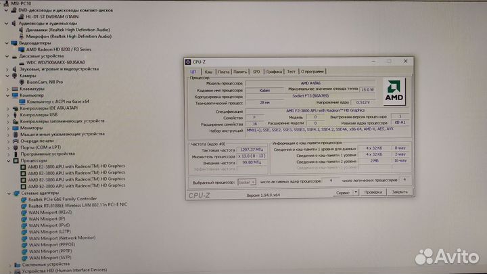This screenshot has width=487, height=274.
Task: Collapse the Процессоры category
Action: click(9, 160)
